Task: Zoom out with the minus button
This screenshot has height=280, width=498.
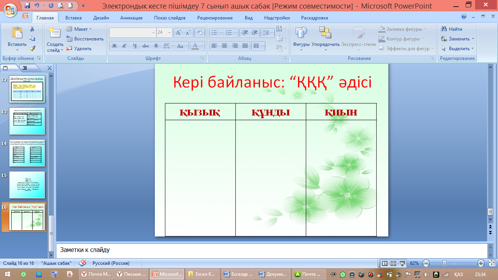Action: click(426, 263)
